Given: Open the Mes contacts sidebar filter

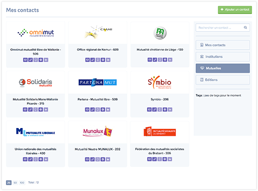Looking at the screenshot, I should (223, 45).
